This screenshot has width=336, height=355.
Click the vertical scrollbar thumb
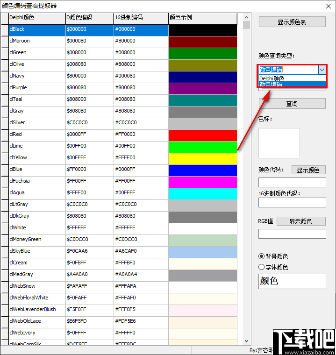(x=246, y=25)
